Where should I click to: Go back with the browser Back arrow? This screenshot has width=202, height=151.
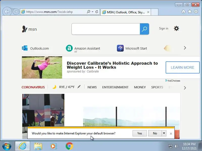pos(7,12)
